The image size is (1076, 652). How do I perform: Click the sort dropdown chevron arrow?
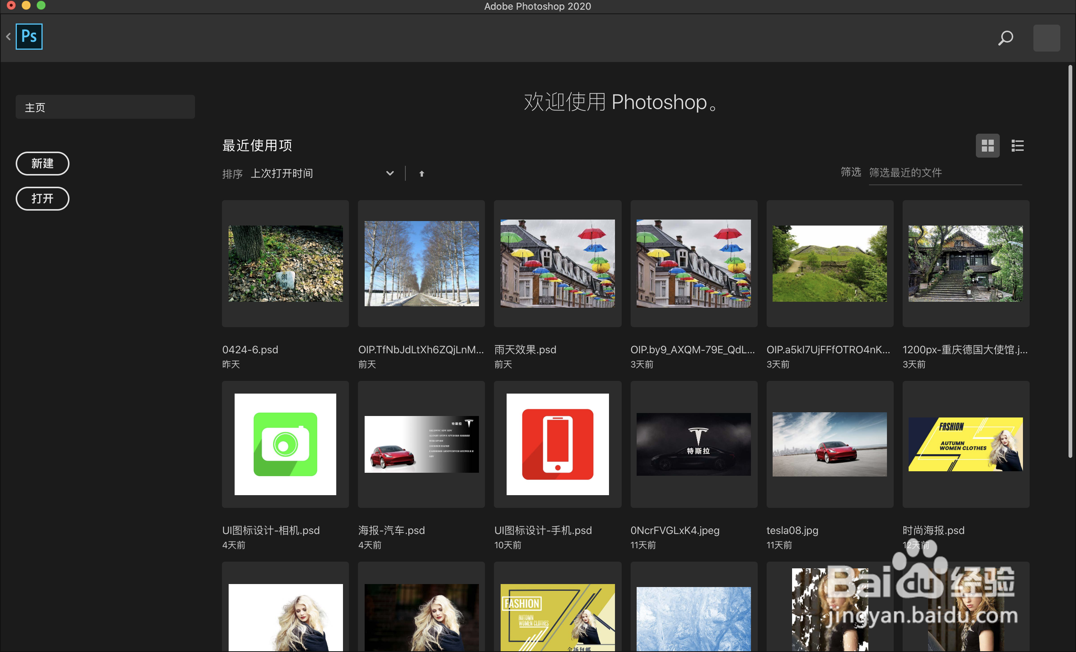pos(390,173)
